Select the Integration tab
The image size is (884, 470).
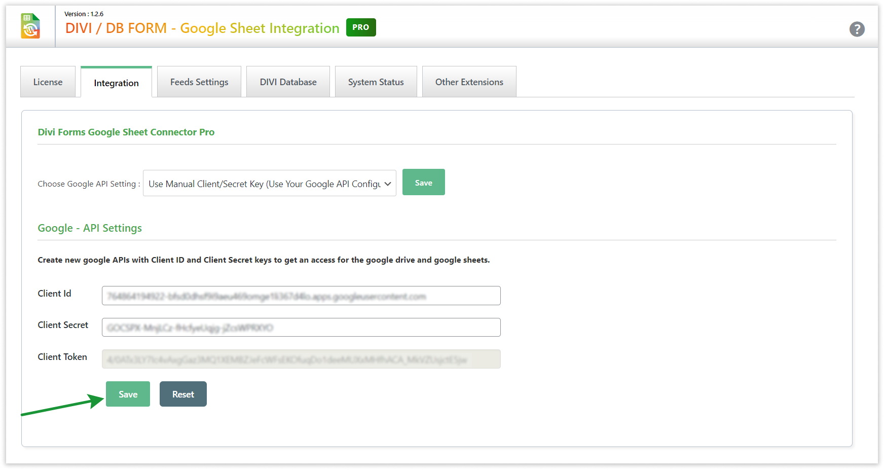(116, 83)
